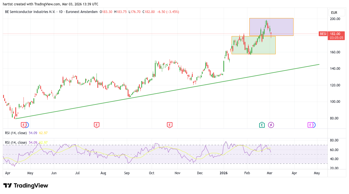The width and height of the screenshot is (349, 194).
Task: Click the red earnings marker near late April
Action: tap(24, 125)
